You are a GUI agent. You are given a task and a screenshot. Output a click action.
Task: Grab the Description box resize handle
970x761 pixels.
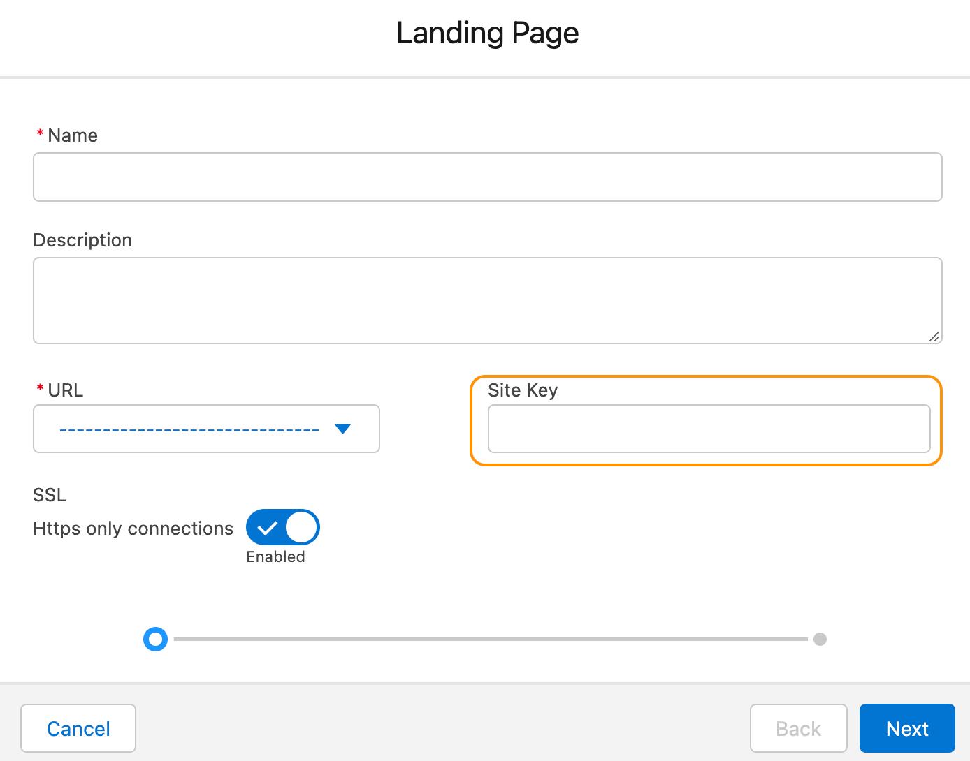pos(934,337)
